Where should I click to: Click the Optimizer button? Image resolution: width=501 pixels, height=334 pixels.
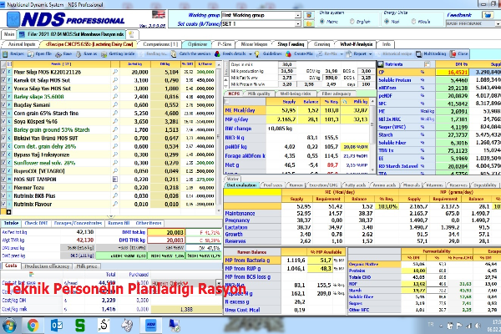click(198, 43)
